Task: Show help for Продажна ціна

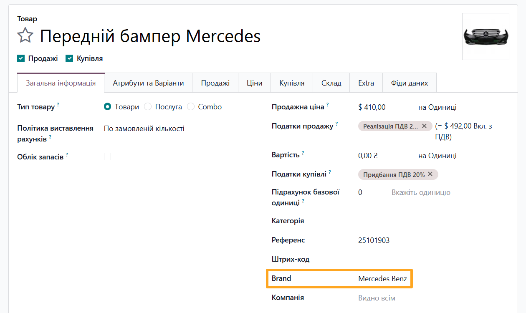Action: coord(328,104)
